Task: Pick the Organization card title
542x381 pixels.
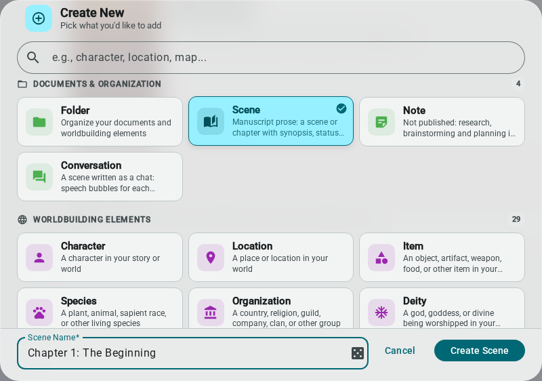Action: [x=262, y=301]
